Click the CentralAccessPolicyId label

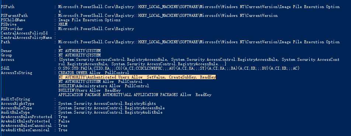tap(24, 33)
